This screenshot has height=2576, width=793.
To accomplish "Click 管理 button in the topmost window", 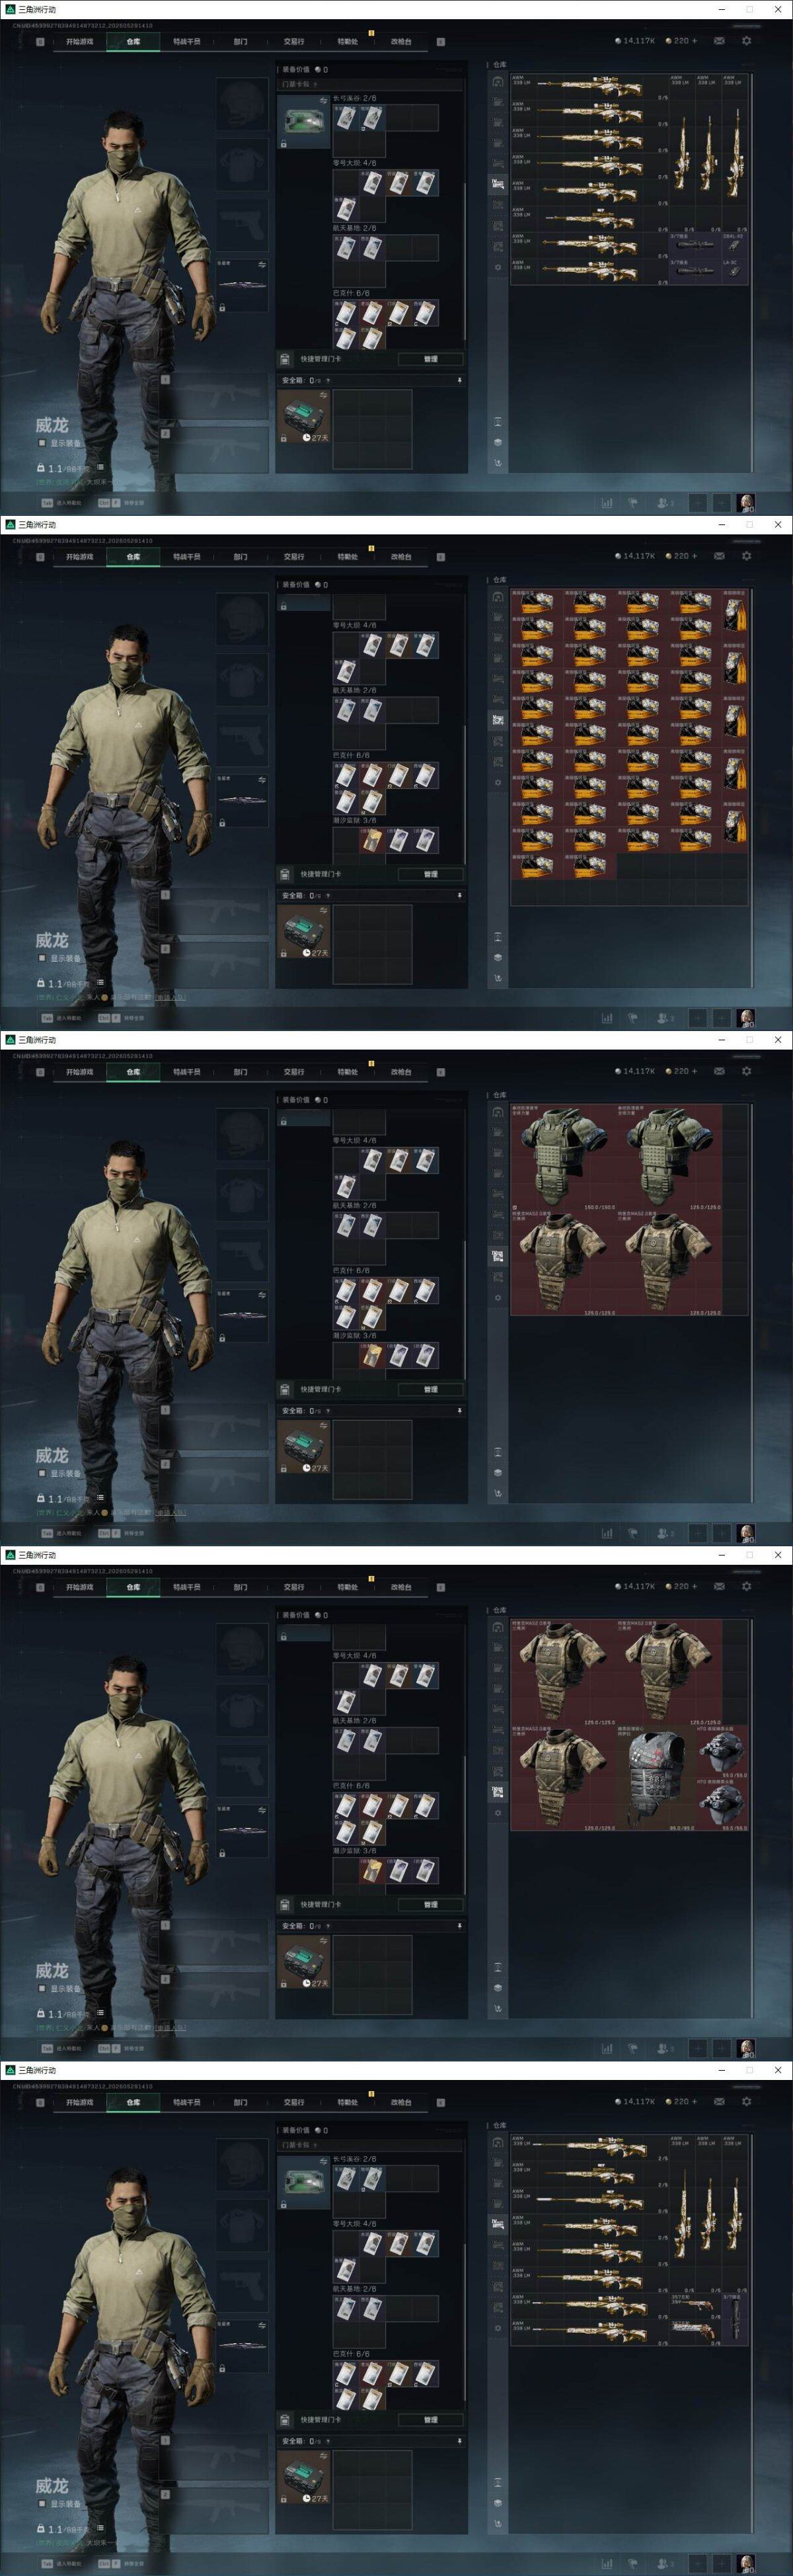I will pos(430,359).
